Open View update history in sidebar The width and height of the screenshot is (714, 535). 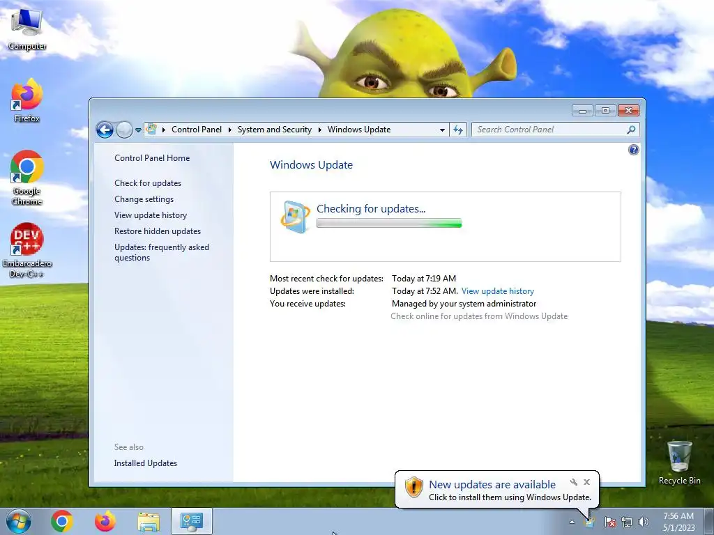151,215
